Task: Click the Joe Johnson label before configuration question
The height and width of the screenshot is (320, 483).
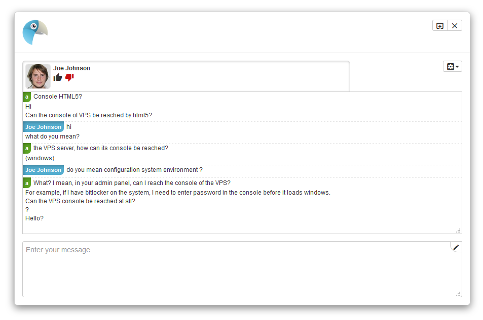Action: pos(43,170)
